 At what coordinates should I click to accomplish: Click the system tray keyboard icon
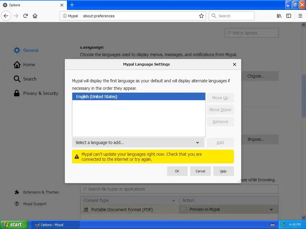coord(273,225)
